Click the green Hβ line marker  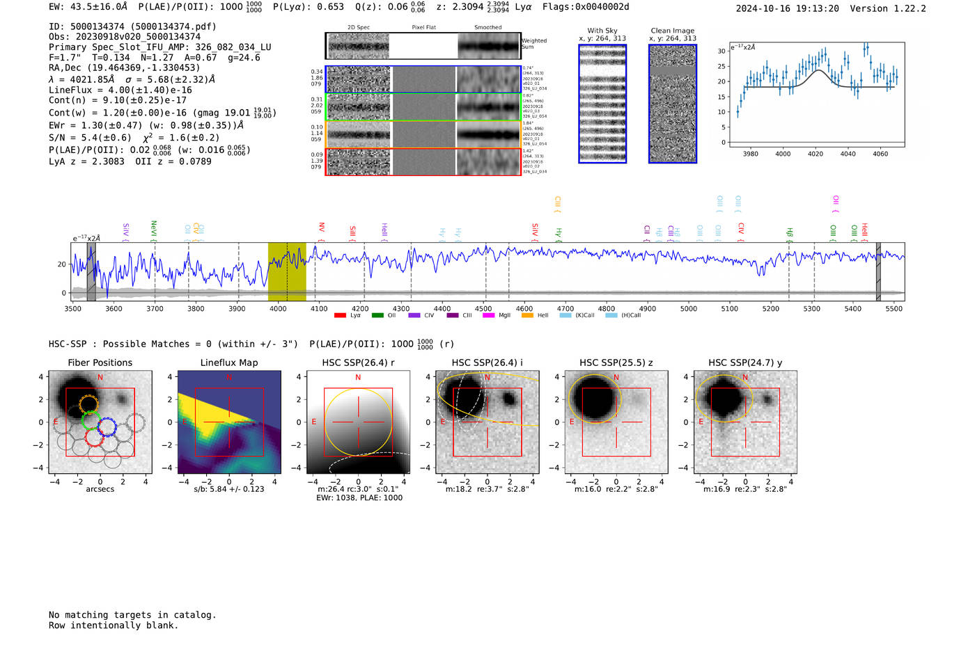coord(790,234)
